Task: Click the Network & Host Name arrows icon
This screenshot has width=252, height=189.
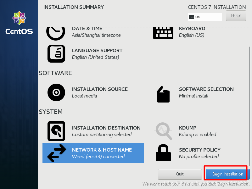Action: point(57,153)
